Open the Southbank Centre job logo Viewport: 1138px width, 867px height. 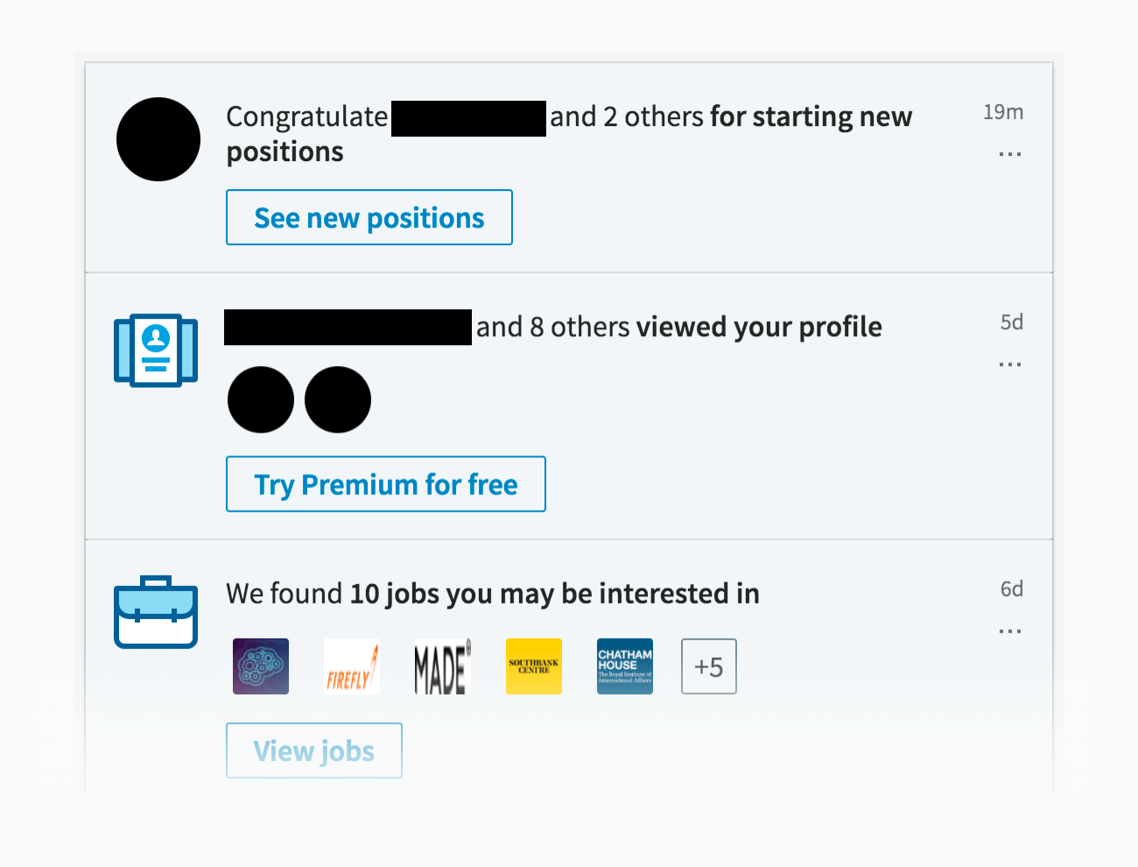click(x=533, y=666)
